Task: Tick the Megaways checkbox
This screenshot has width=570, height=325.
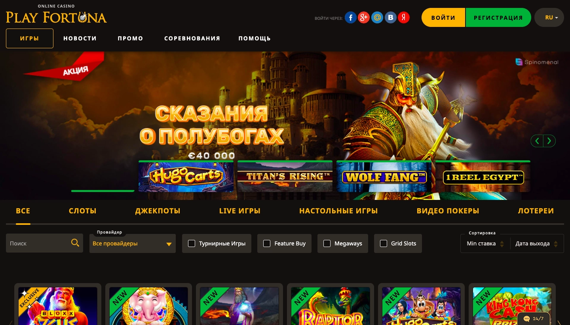Action: 327,243
